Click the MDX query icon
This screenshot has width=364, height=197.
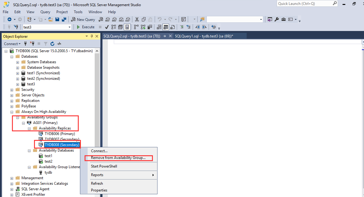(108, 20)
